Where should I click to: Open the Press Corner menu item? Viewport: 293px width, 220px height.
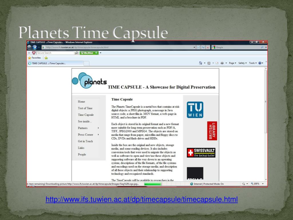pos(85,135)
